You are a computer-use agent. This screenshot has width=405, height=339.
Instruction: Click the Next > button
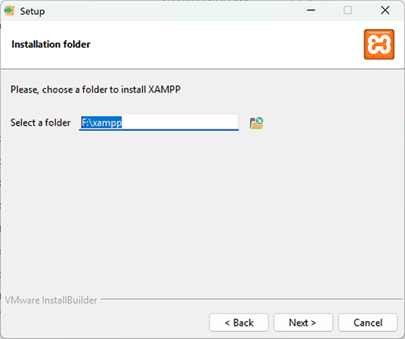(303, 323)
